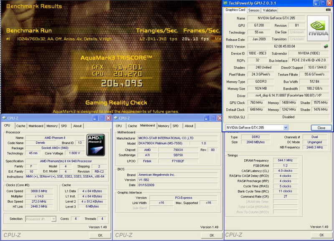Open the Cache tab in CPU-Z Processor window
Image resolution: width=334 pixels, height=241 pixels.
coord(20,126)
